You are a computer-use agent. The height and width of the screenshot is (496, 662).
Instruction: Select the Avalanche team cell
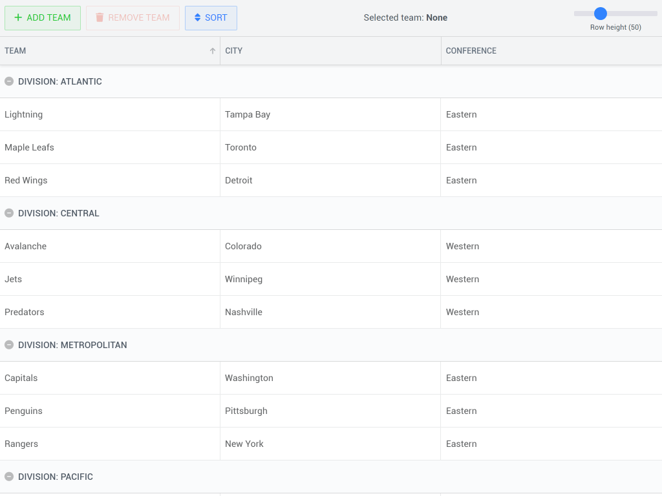(110, 246)
